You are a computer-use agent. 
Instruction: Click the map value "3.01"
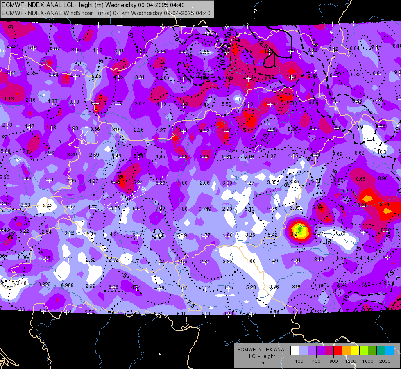pos(140,77)
